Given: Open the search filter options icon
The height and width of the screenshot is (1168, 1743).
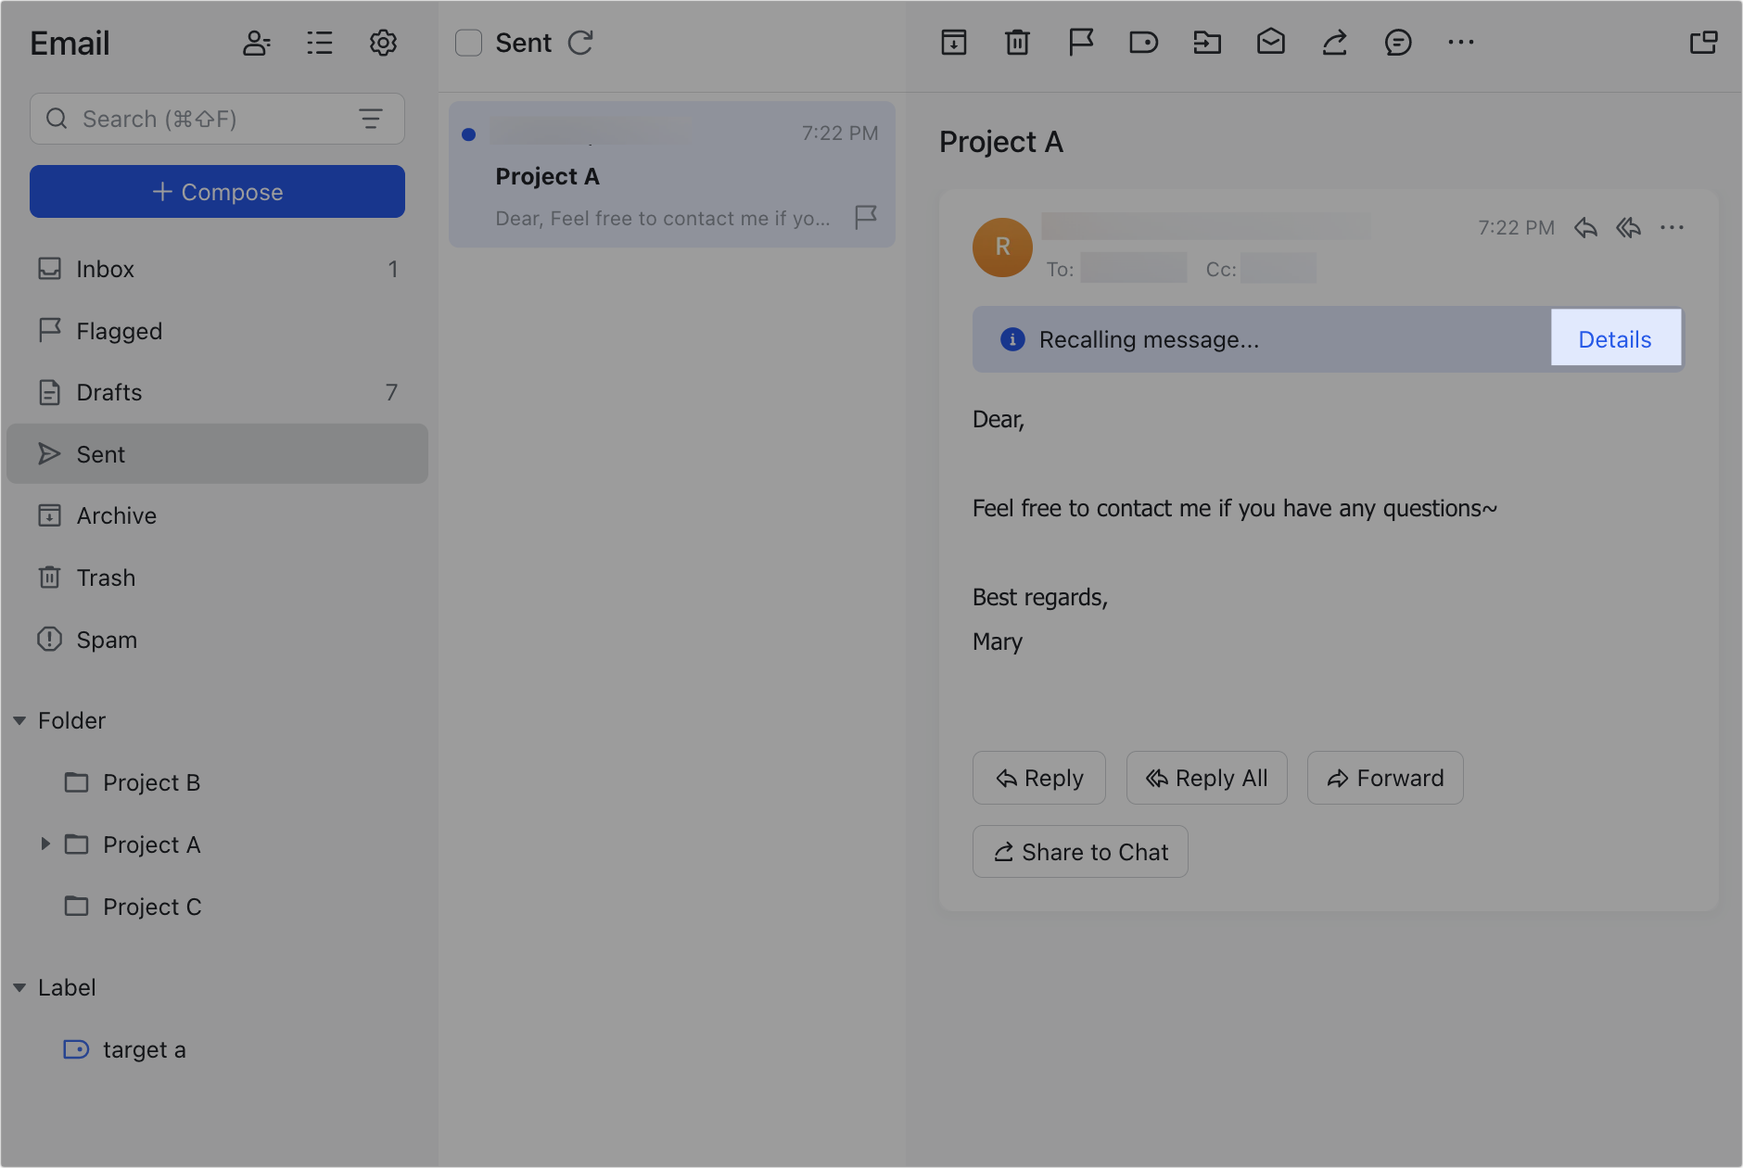Looking at the screenshot, I should 371,119.
